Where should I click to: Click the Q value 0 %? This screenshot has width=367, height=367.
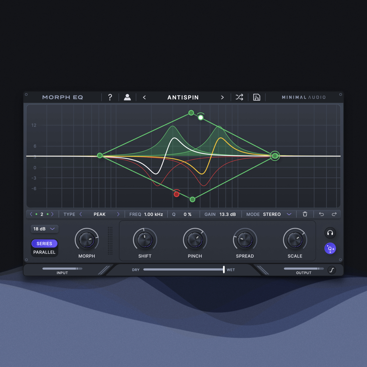(187, 214)
